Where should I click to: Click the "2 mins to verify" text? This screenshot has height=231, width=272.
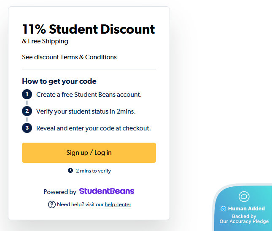[x=93, y=171]
